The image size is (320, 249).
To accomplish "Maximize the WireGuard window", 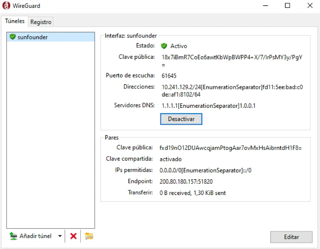I will (287, 6).
